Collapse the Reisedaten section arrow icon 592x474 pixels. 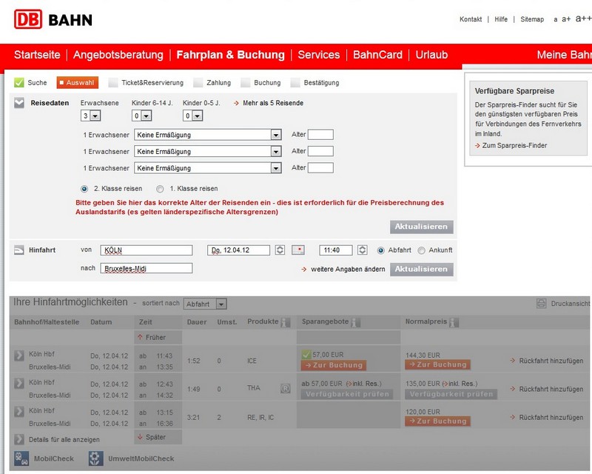pyautogui.click(x=19, y=103)
